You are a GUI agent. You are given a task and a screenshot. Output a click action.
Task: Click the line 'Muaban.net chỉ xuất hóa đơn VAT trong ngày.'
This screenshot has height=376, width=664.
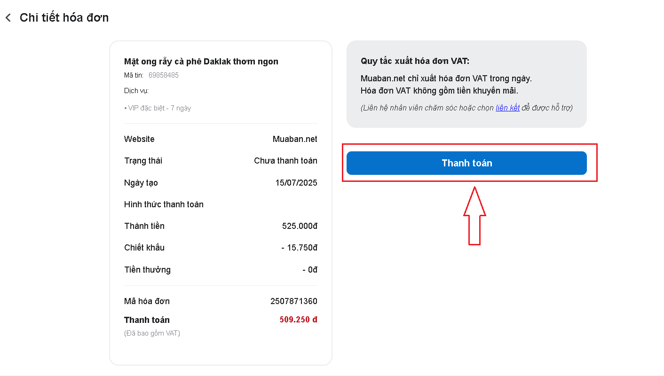point(446,78)
